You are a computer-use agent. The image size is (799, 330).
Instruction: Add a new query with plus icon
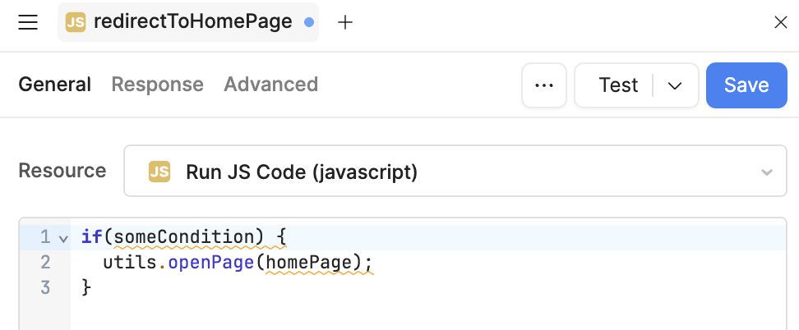[x=345, y=23]
